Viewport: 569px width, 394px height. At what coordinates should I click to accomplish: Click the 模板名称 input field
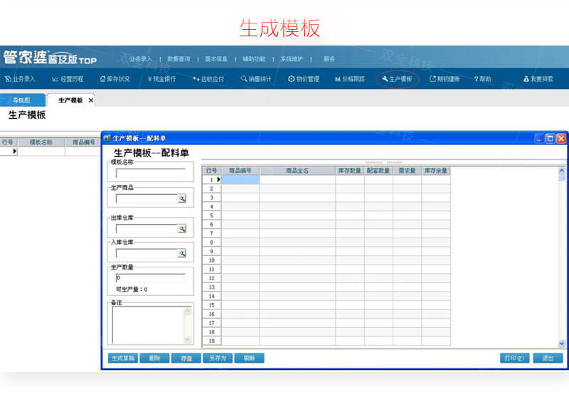pyautogui.click(x=151, y=173)
